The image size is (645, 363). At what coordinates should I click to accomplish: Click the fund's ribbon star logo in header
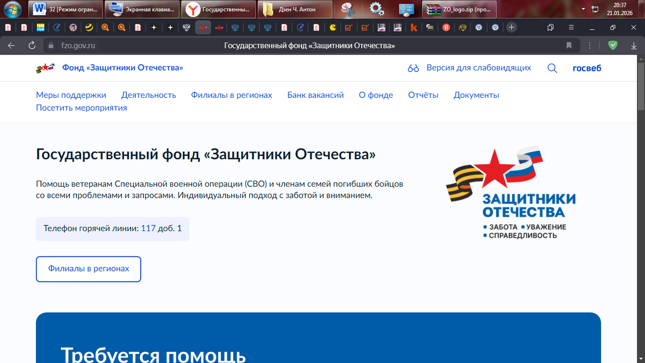tap(45, 68)
